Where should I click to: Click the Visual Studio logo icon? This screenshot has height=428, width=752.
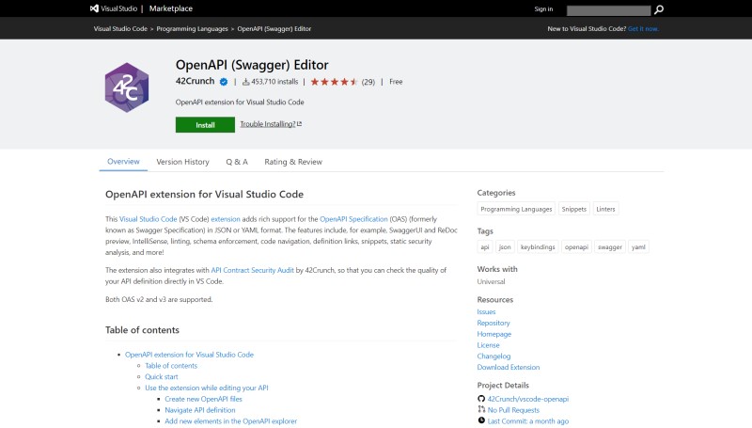click(x=95, y=8)
